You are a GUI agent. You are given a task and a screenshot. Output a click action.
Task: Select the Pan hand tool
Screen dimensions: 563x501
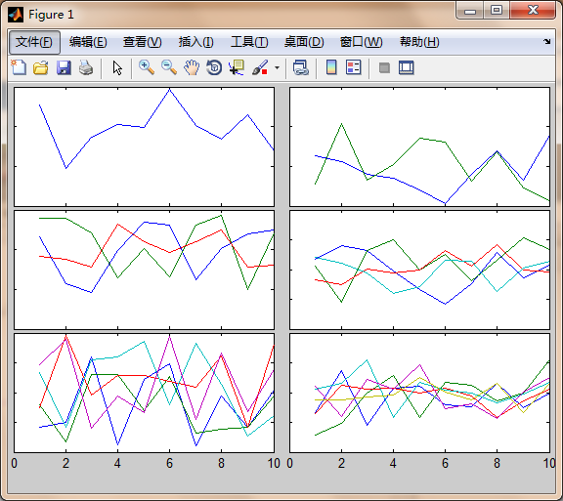click(192, 67)
